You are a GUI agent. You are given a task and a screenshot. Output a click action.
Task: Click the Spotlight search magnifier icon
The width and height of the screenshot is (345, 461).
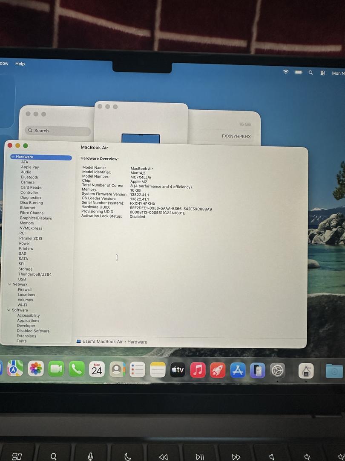(x=311, y=73)
